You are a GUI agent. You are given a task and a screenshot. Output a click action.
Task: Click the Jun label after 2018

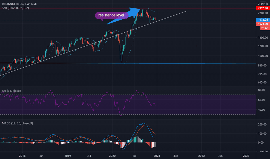point(41,156)
